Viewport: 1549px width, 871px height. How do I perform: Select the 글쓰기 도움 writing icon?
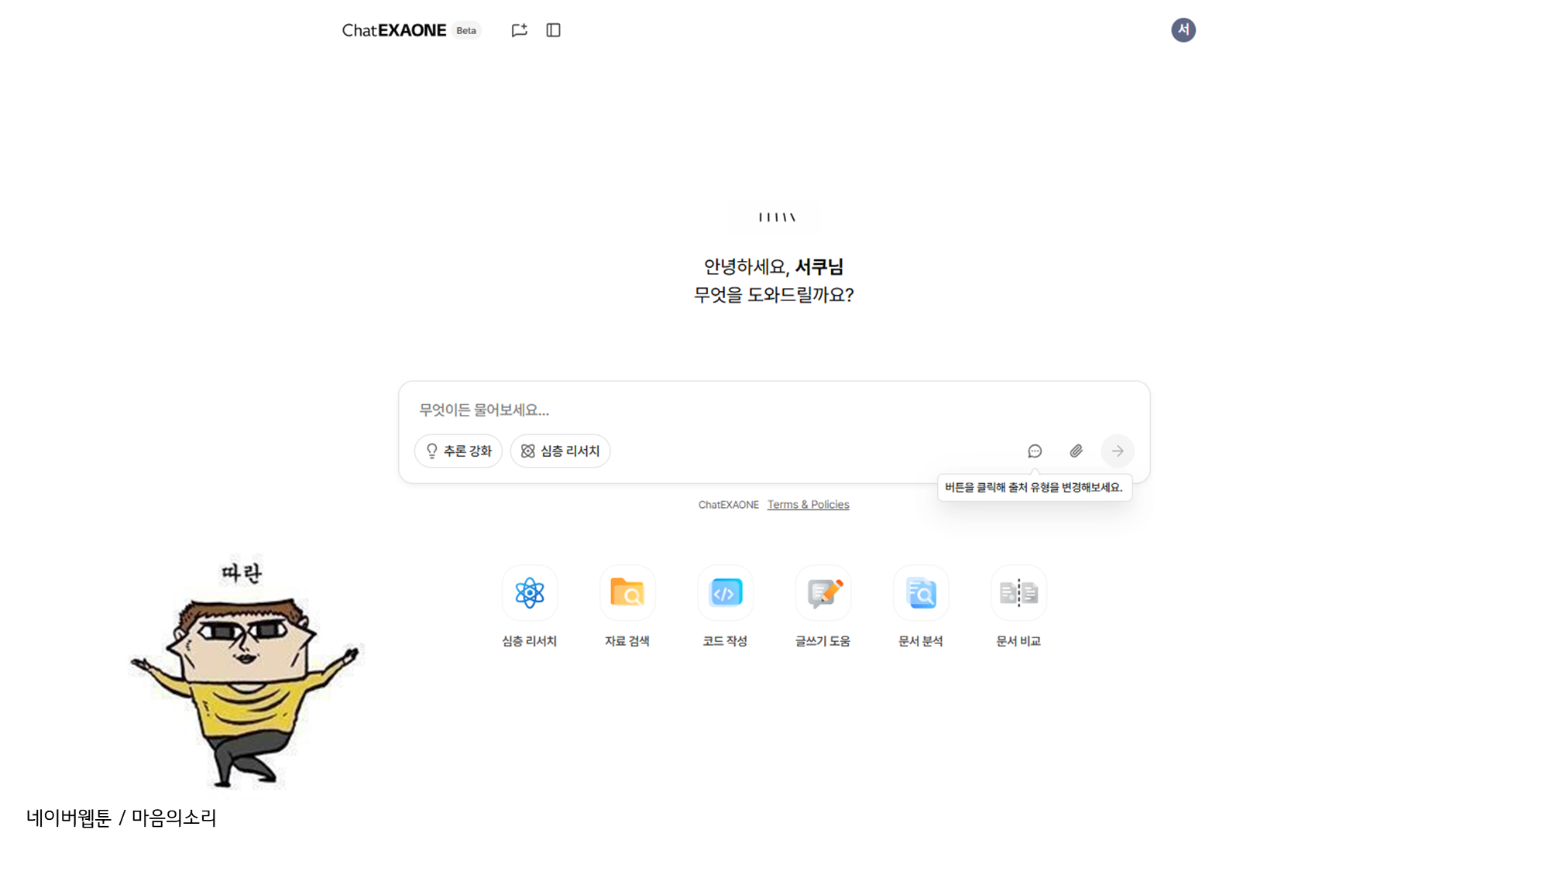[823, 593]
